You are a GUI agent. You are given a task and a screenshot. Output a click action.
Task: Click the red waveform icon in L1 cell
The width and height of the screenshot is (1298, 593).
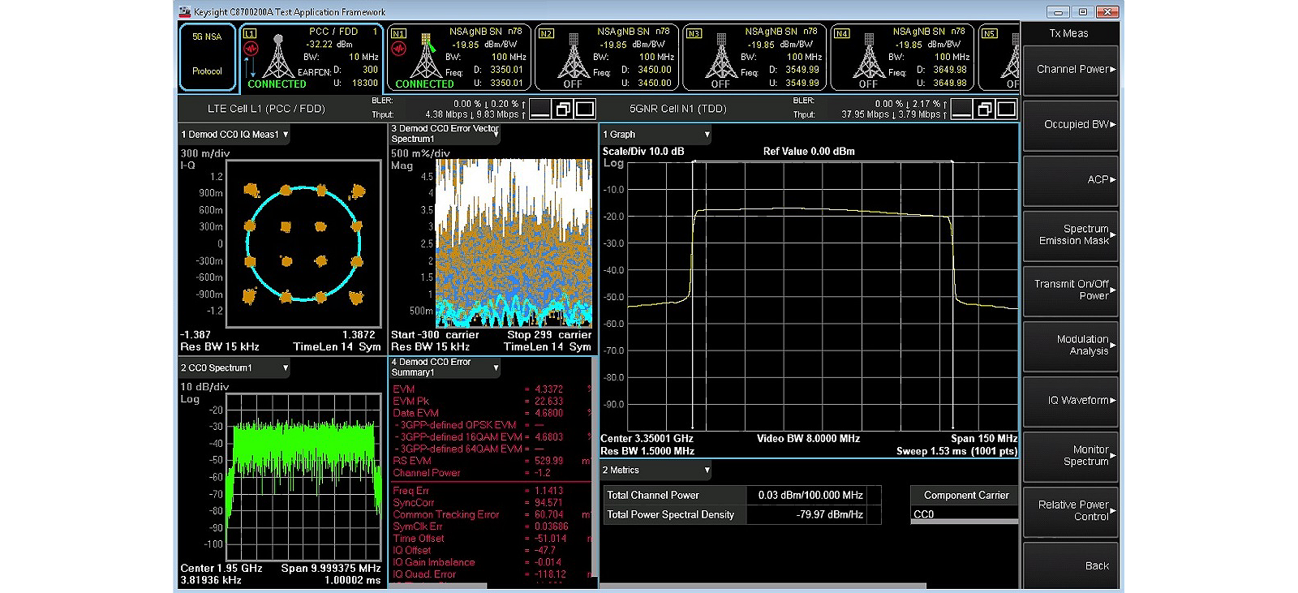click(x=251, y=49)
